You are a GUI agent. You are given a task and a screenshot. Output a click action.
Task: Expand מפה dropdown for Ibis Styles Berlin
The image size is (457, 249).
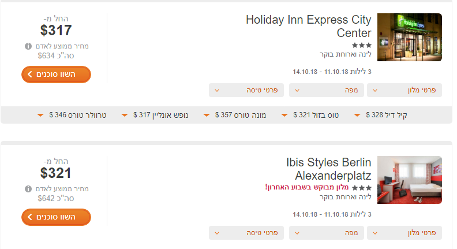point(327,233)
